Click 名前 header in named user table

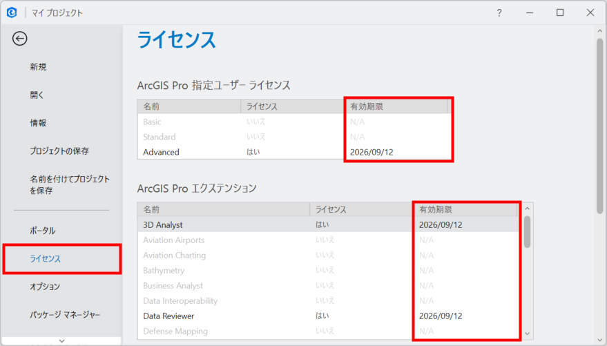coord(189,106)
